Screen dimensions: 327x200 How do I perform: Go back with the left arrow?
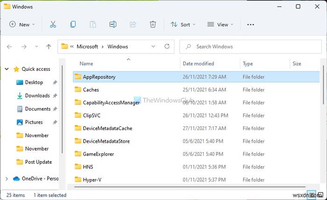[9, 47]
